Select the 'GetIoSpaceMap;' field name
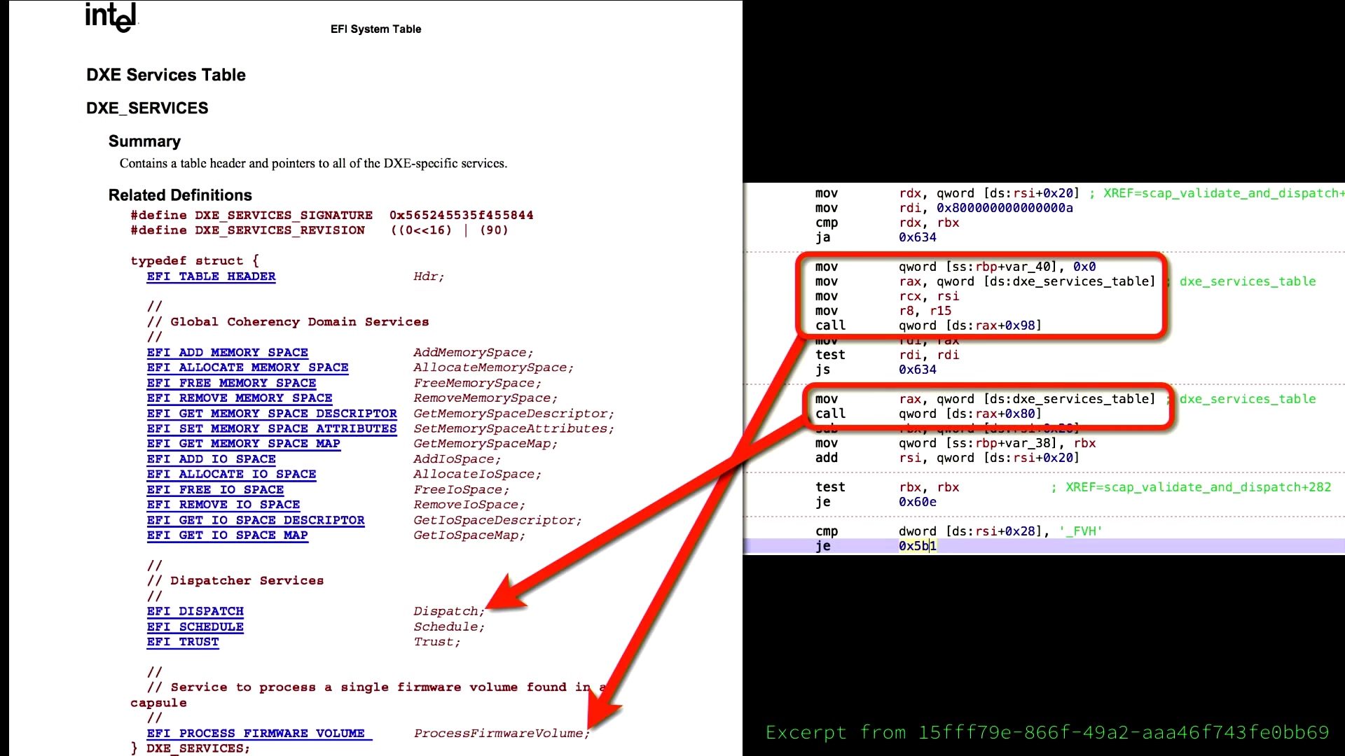The width and height of the screenshot is (1345, 756). (x=469, y=535)
